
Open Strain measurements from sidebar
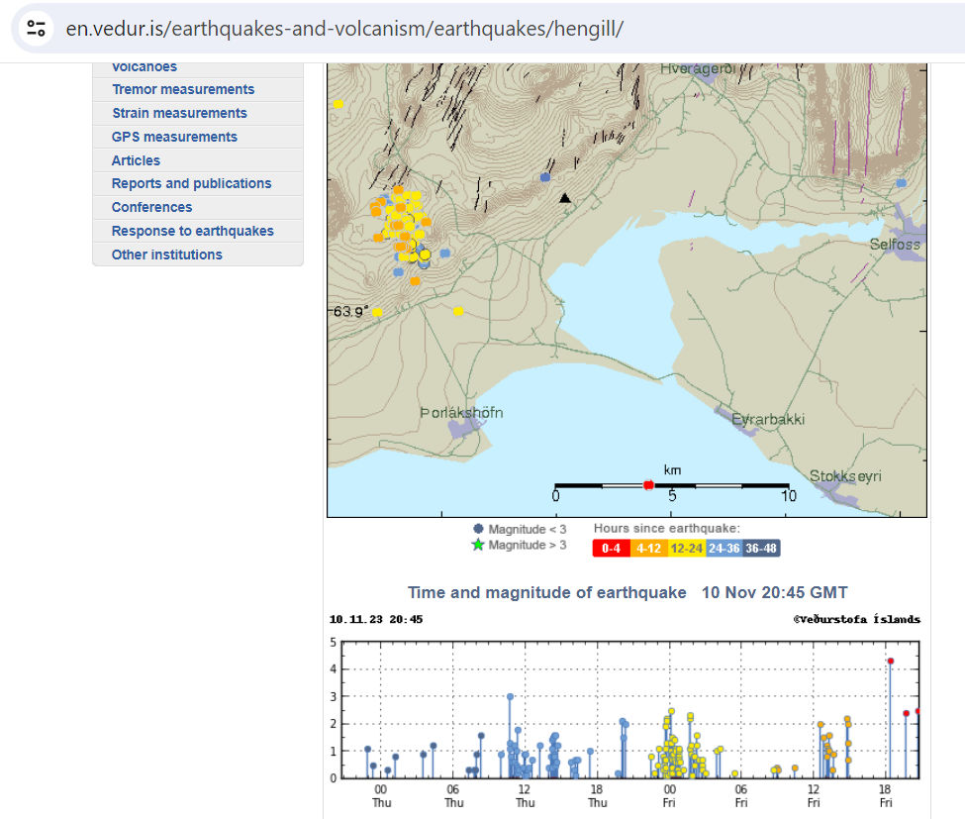[179, 113]
